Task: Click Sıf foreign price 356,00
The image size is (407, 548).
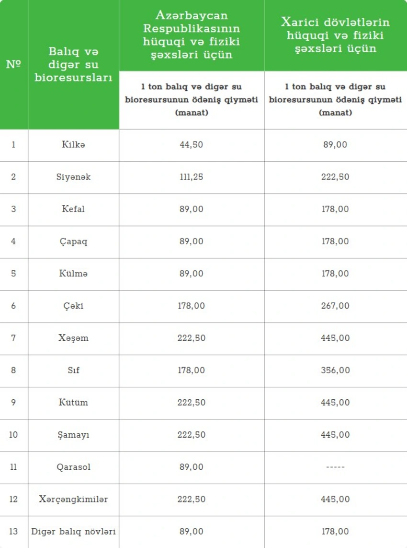Action: tap(335, 370)
